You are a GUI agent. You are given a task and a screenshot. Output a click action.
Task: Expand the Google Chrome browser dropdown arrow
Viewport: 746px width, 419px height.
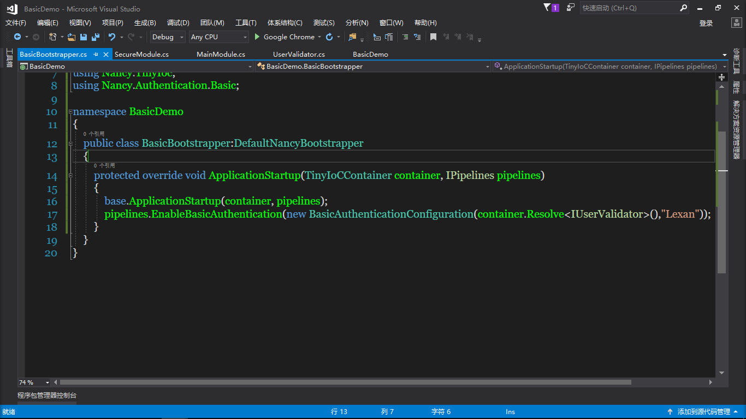point(319,37)
